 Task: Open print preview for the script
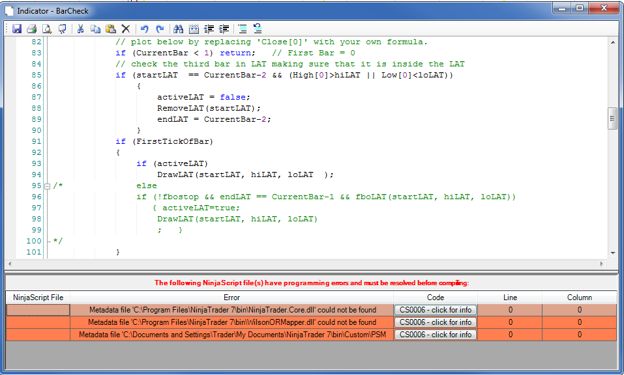[47, 29]
